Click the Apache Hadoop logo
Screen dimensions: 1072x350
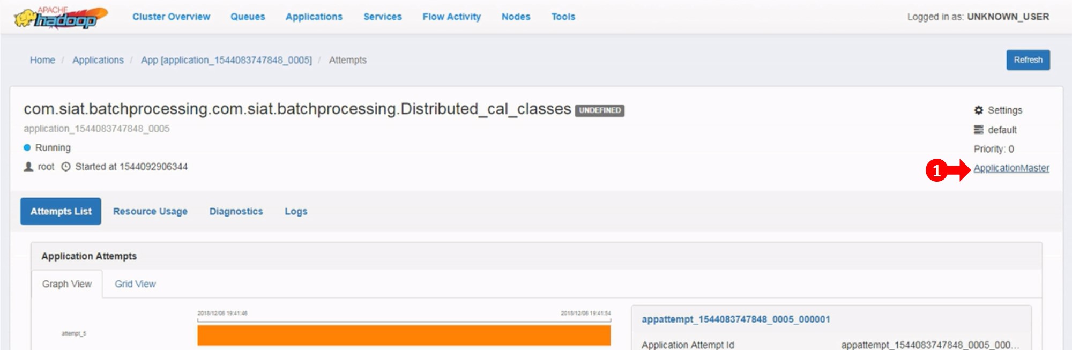60,18
